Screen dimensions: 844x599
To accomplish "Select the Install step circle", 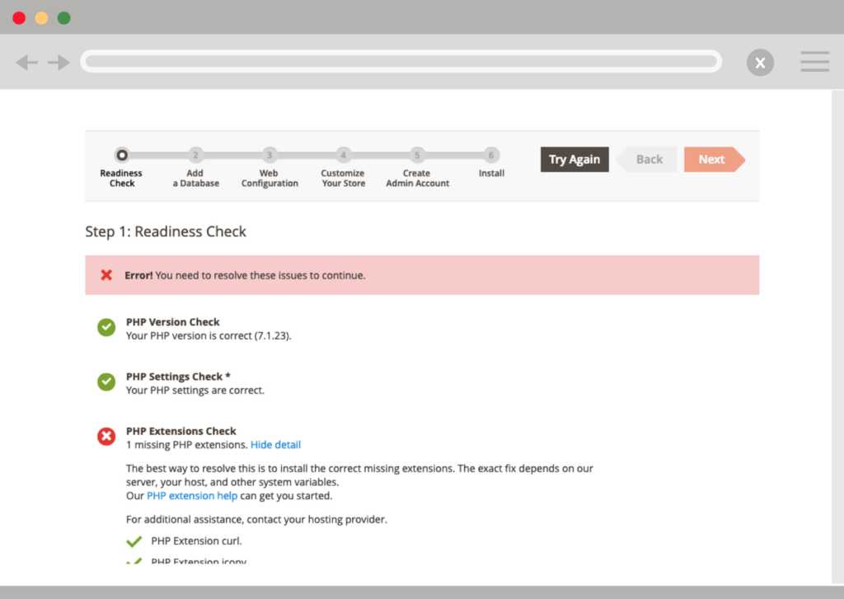I will point(491,154).
